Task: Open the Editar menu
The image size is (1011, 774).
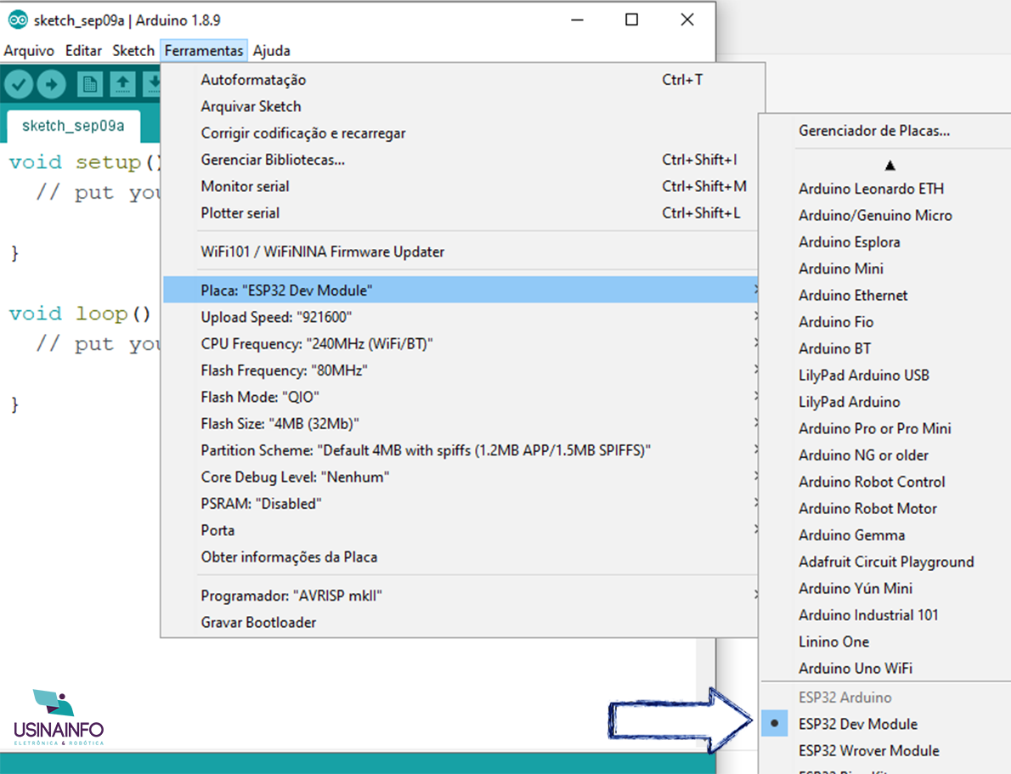Action: [x=83, y=50]
